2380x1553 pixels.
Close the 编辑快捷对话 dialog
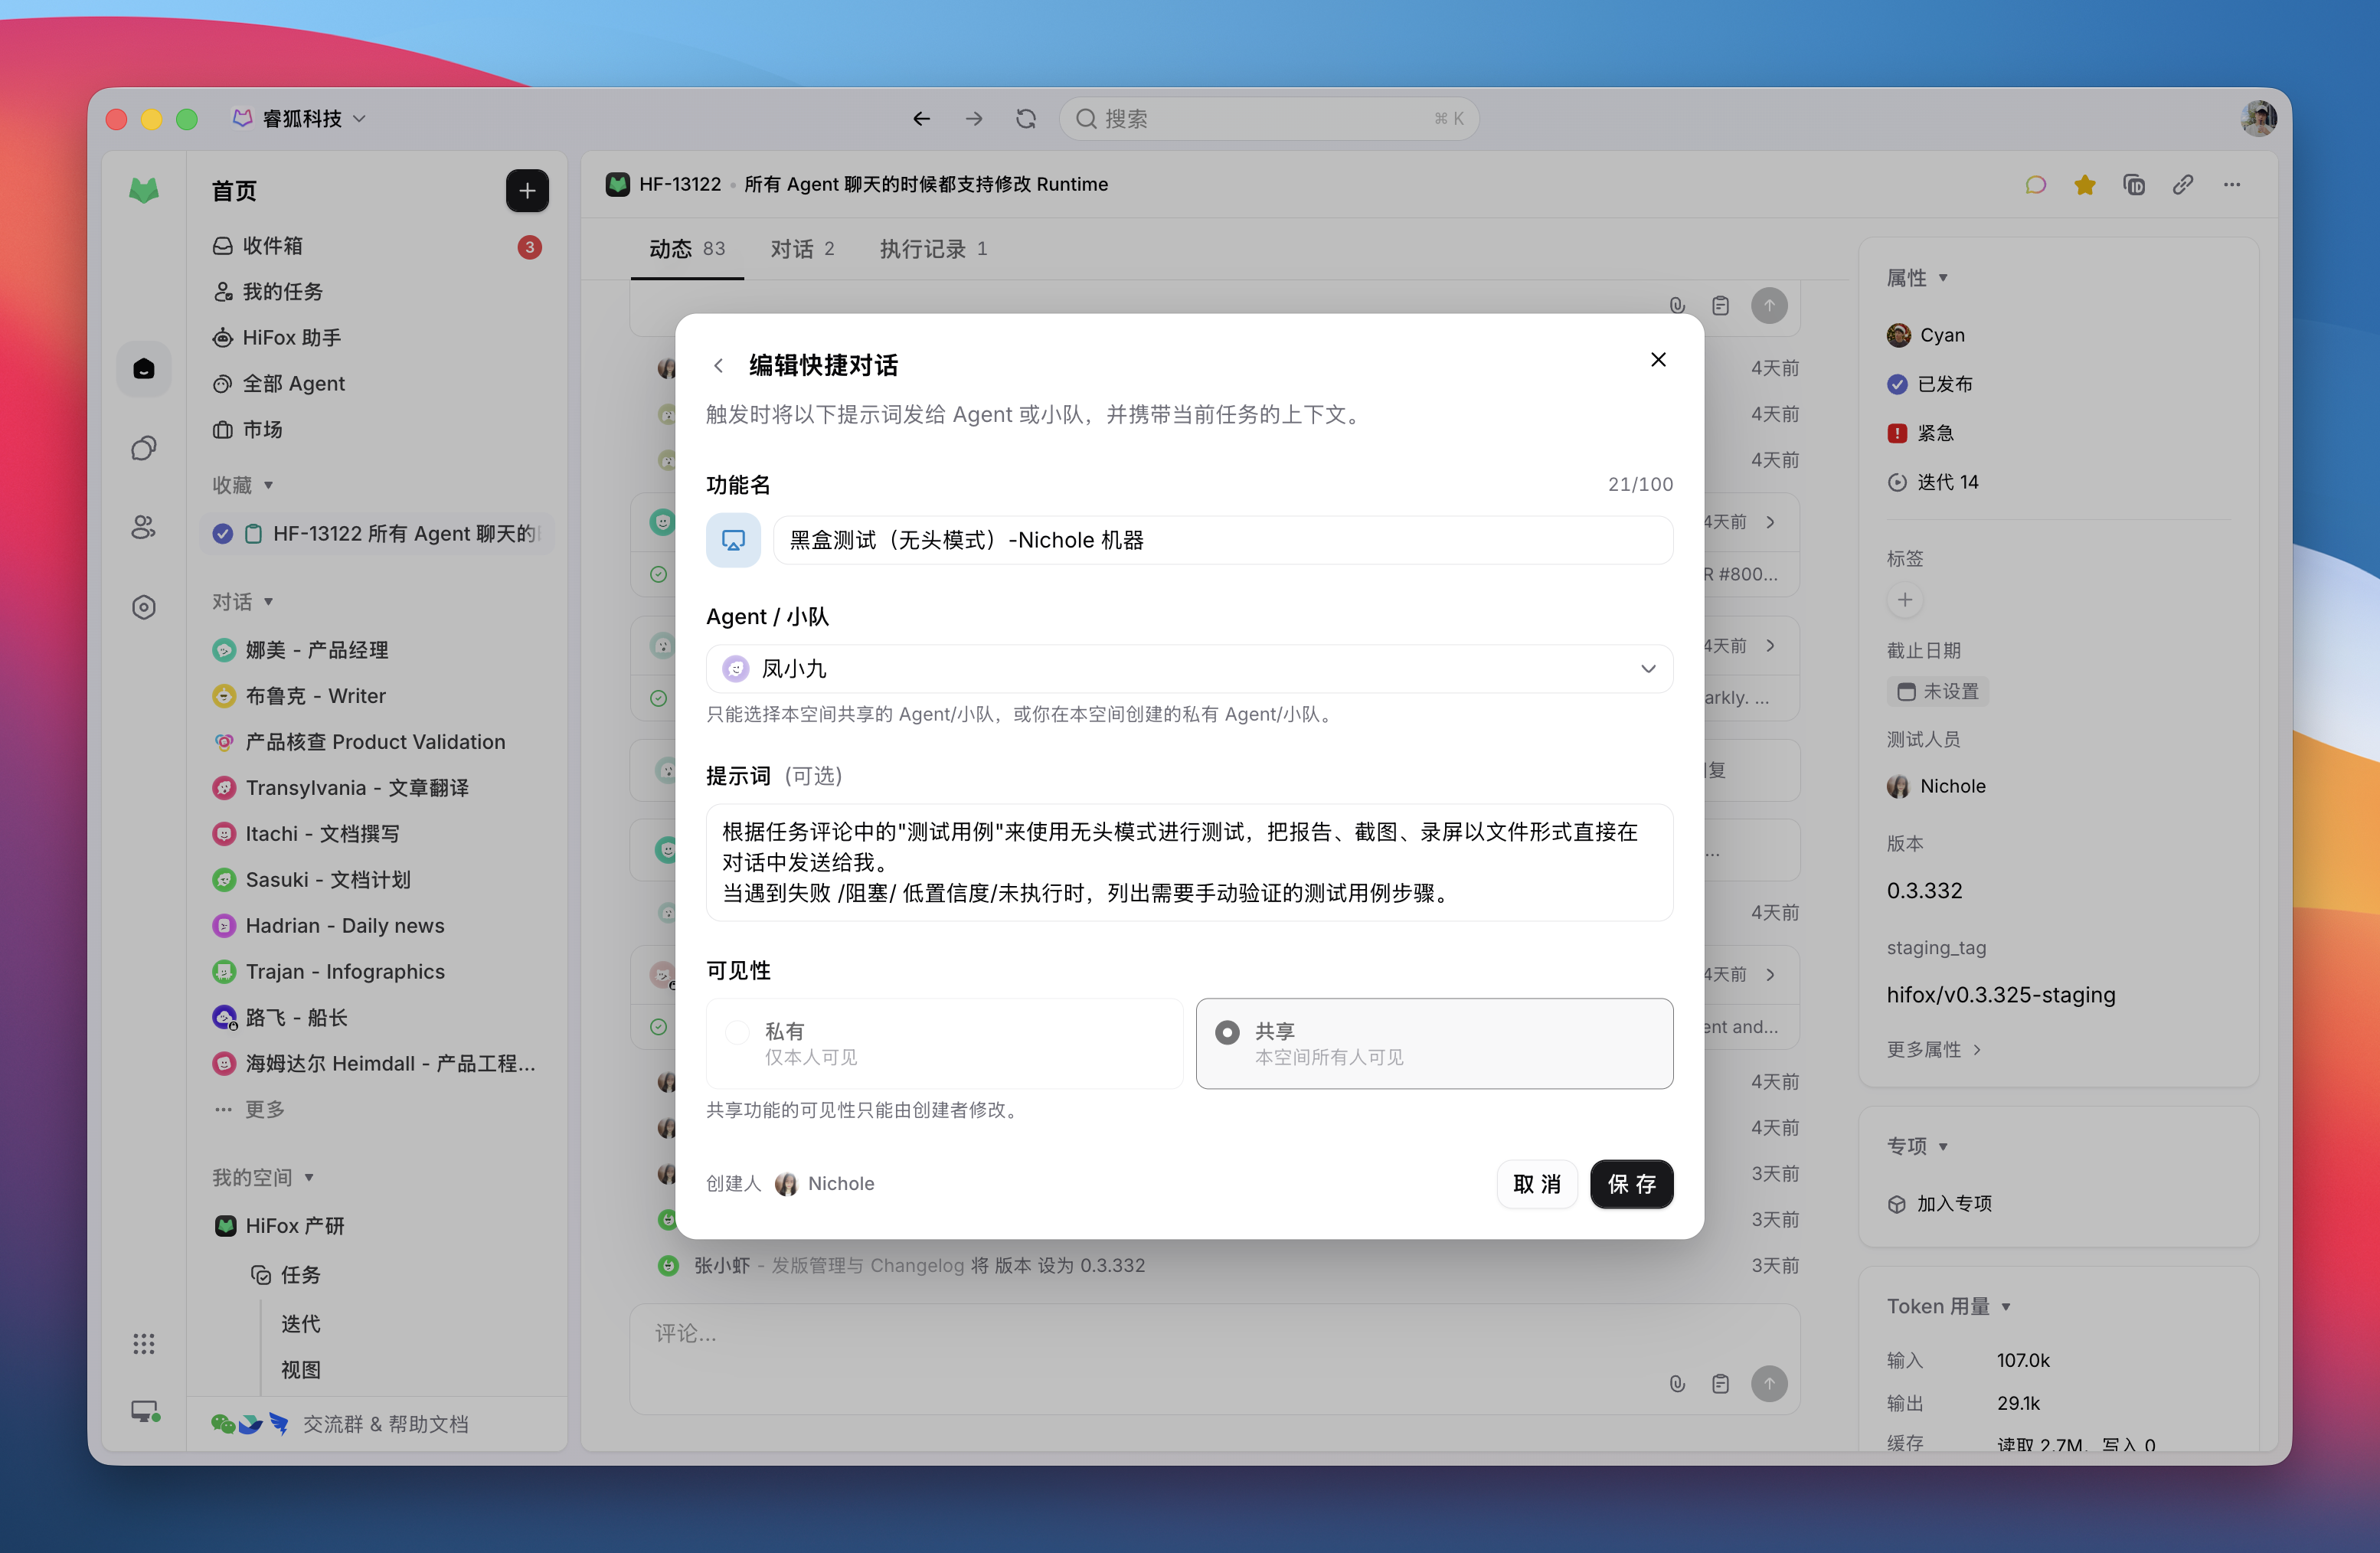point(1658,360)
